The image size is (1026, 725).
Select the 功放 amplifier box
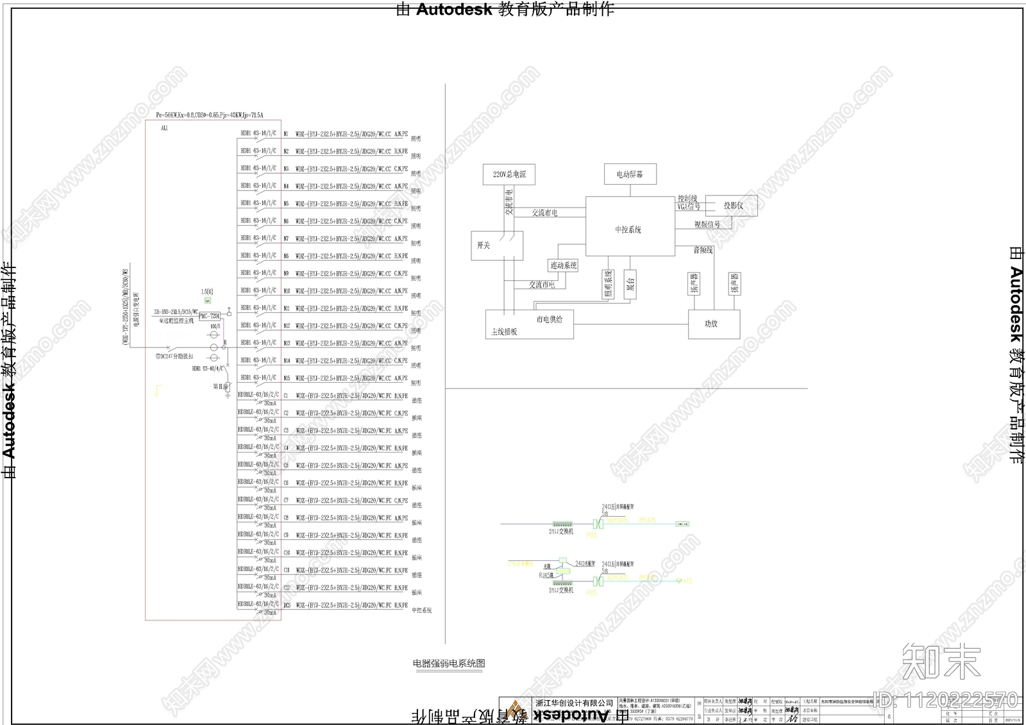(714, 324)
